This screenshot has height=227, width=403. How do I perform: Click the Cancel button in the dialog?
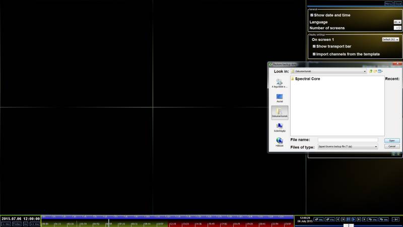point(392,147)
